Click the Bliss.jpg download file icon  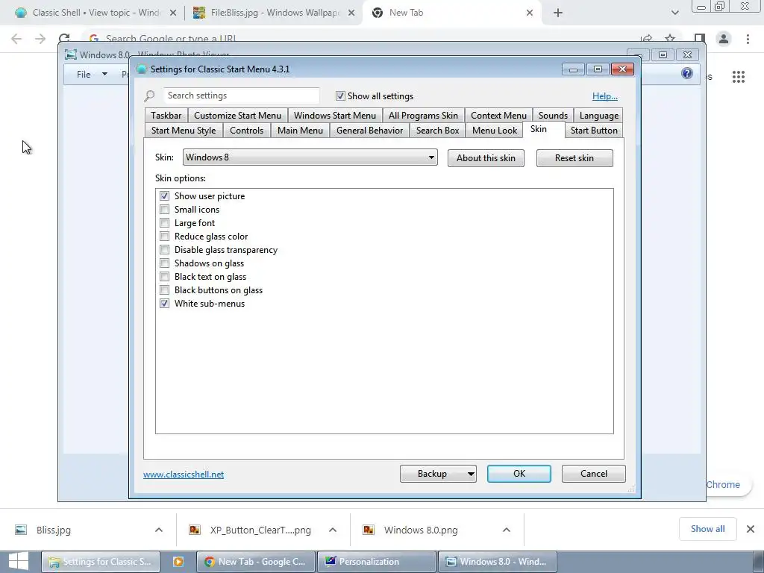tap(21, 530)
